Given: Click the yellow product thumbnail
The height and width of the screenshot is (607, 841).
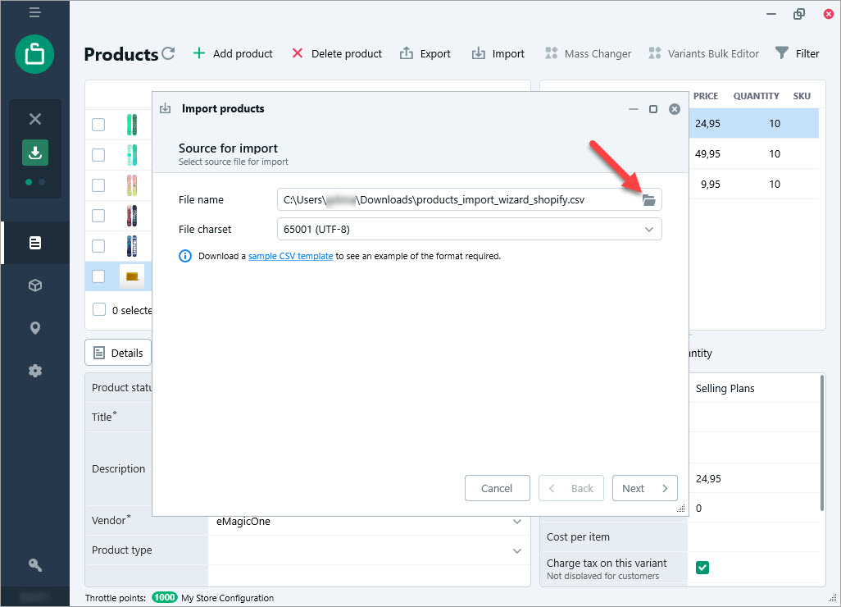Looking at the screenshot, I should [x=132, y=276].
